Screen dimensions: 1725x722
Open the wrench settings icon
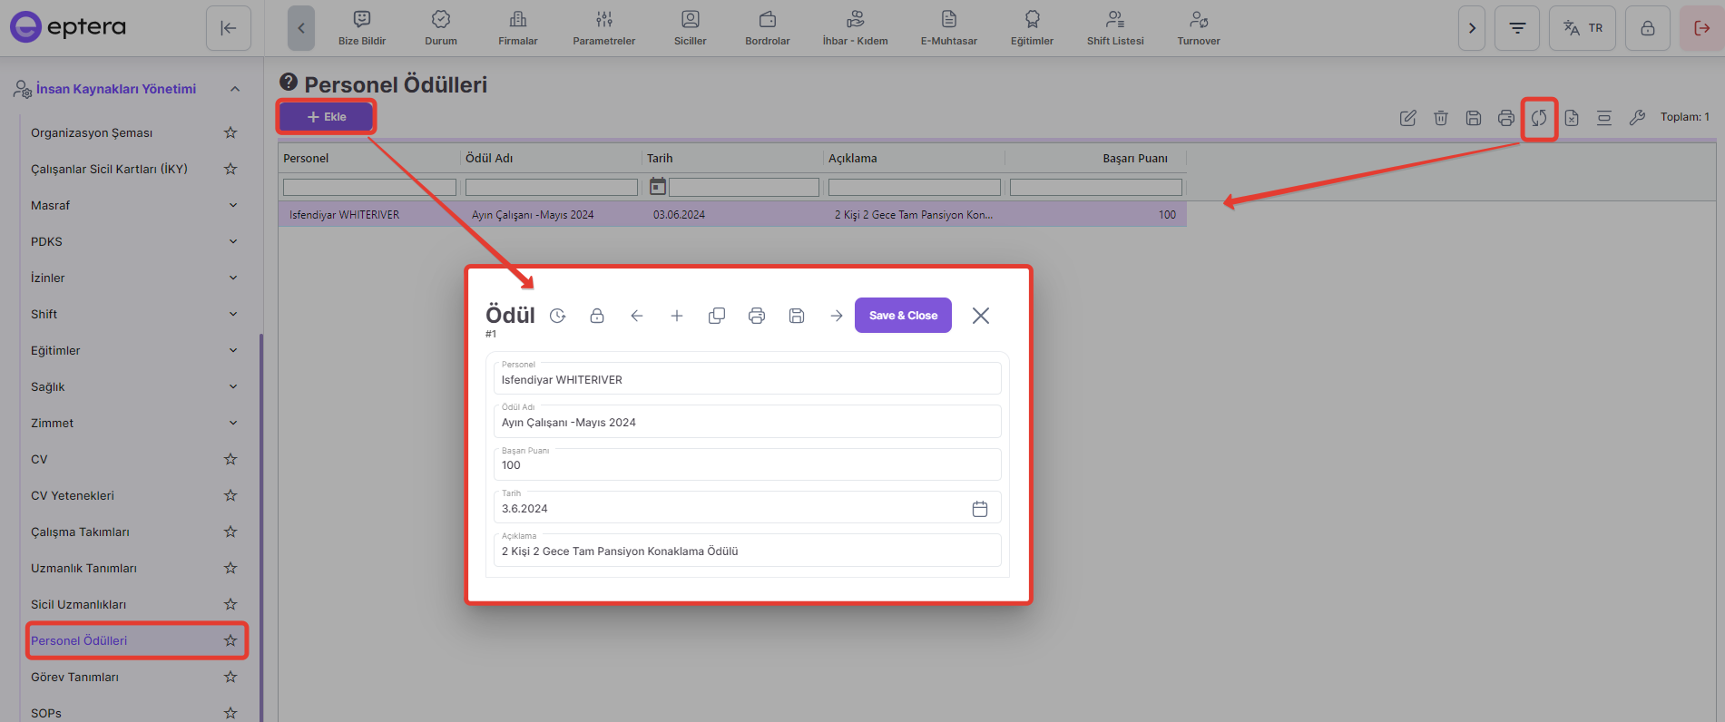click(x=1637, y=118)
